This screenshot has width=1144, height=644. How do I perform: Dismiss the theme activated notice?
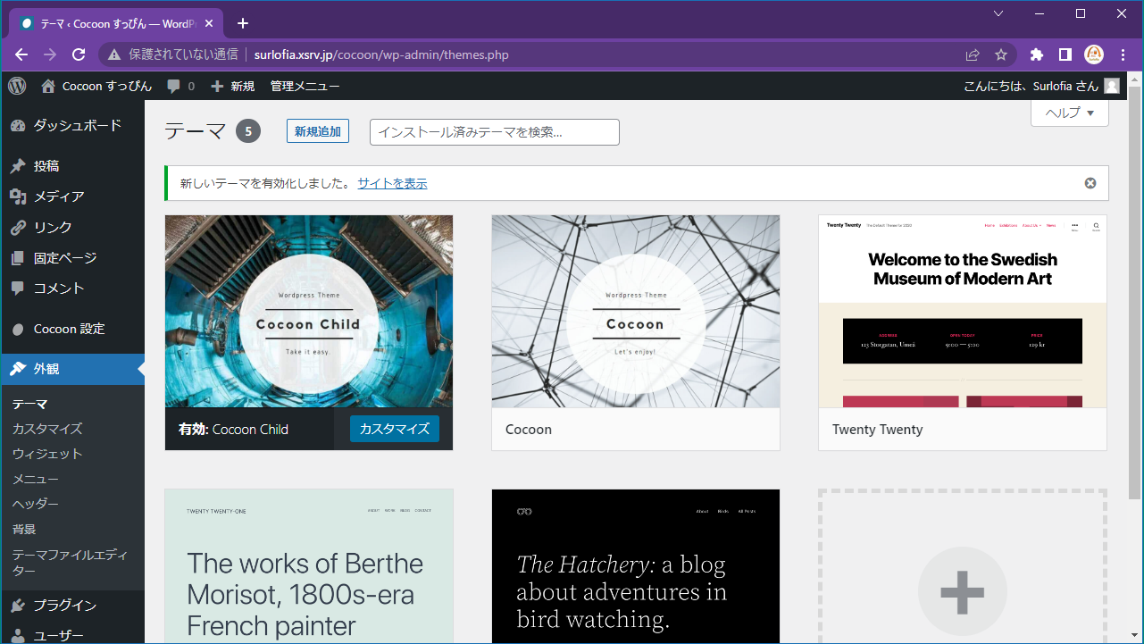click(x=1090, y=183)
